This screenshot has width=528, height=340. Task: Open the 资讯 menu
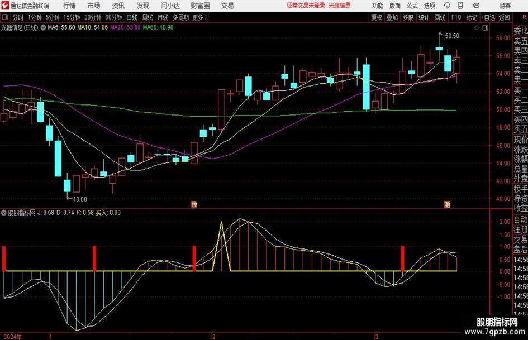pyautogui.click(x=118, y=6)
